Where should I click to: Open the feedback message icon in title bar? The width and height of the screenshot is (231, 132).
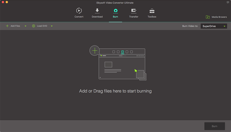(228, 2)
